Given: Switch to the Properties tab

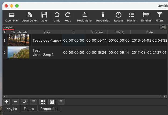Looking at the screenshot, I should pyautogui.click(x=49, y=109).
